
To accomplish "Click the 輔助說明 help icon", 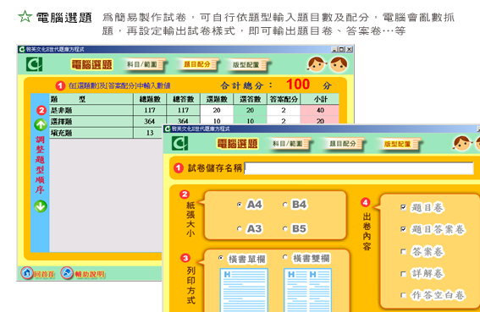I will coord(66,273).
